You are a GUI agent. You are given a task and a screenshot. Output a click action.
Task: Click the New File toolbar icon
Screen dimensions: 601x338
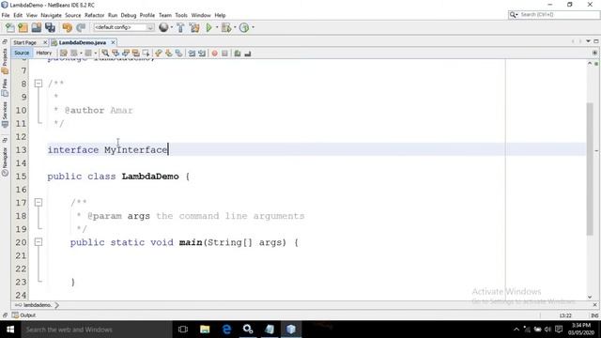pyautogui.click(x=10, y=27)
